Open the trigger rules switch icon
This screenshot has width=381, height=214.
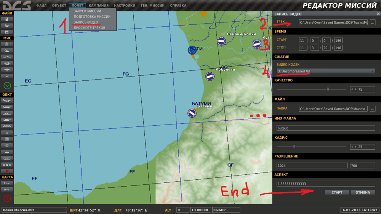[x=7, y=57]
